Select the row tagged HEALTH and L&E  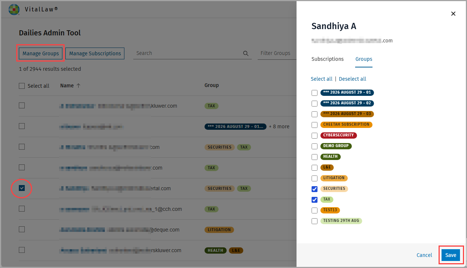[x=22, y=250]
